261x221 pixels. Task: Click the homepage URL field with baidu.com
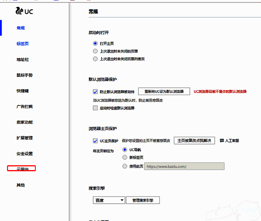[x=184, y=166]
